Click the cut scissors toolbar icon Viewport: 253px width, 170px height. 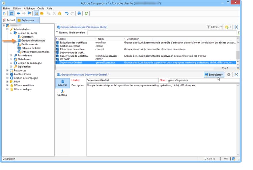[x=54, y=13]
